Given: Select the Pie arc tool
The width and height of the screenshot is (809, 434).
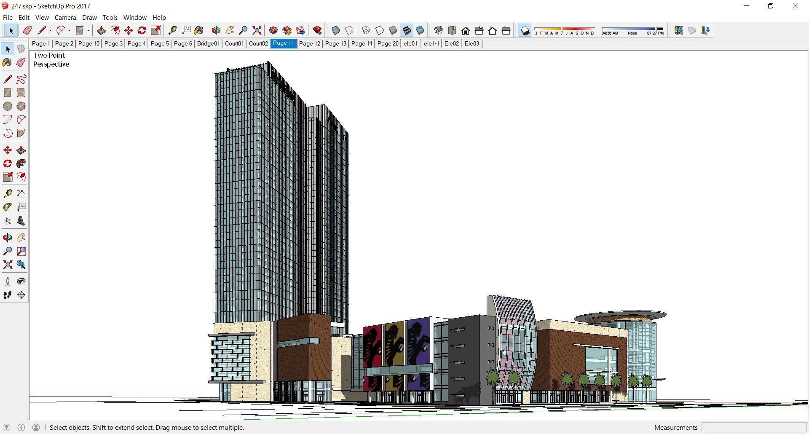Looking at the screenshot, I should click(x=21, y=133).
